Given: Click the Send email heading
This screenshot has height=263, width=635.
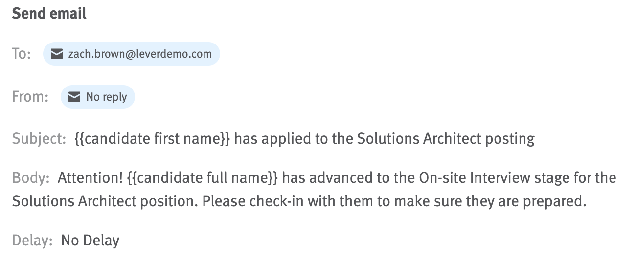Looking at the screenshot, I should (x=49, y=14).
